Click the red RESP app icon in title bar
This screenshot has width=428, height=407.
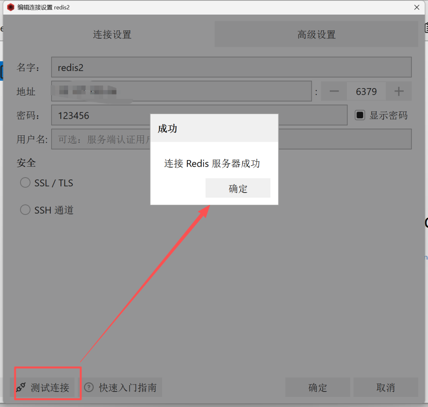[x=11, y=7]
